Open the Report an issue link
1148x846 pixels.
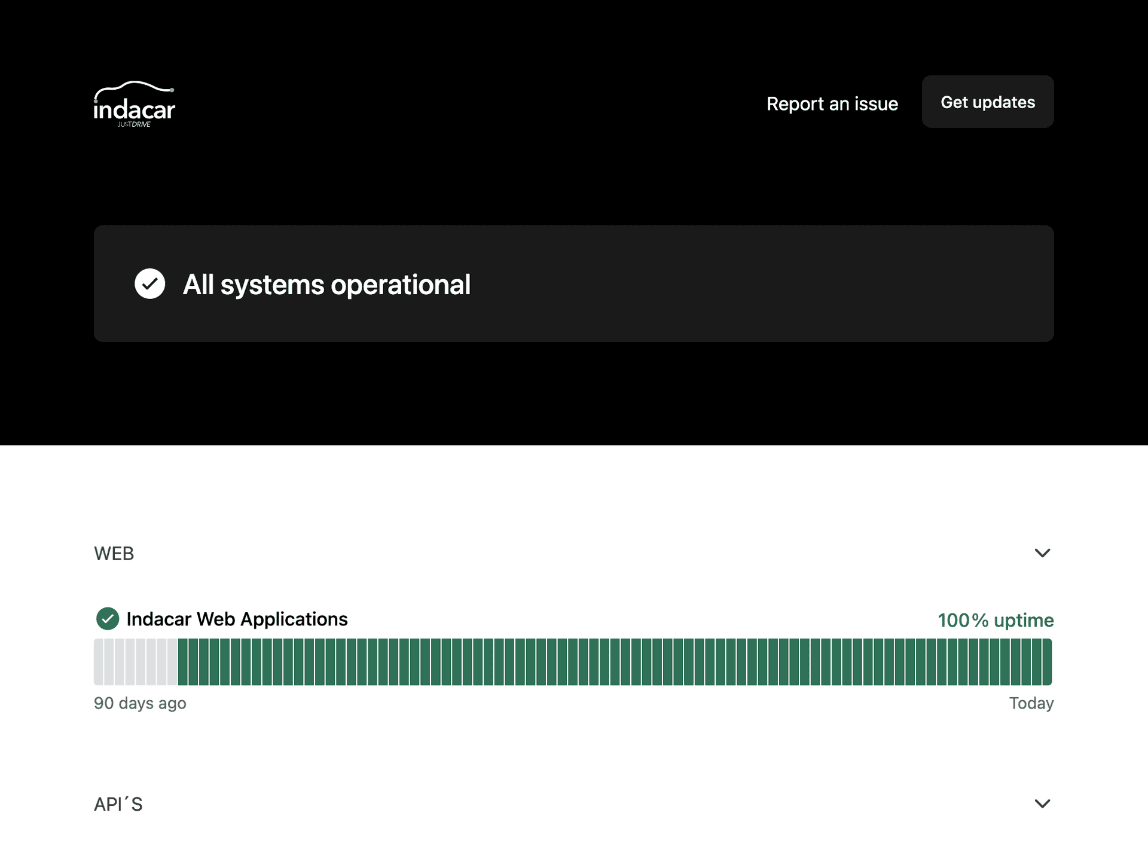(832, 103)
